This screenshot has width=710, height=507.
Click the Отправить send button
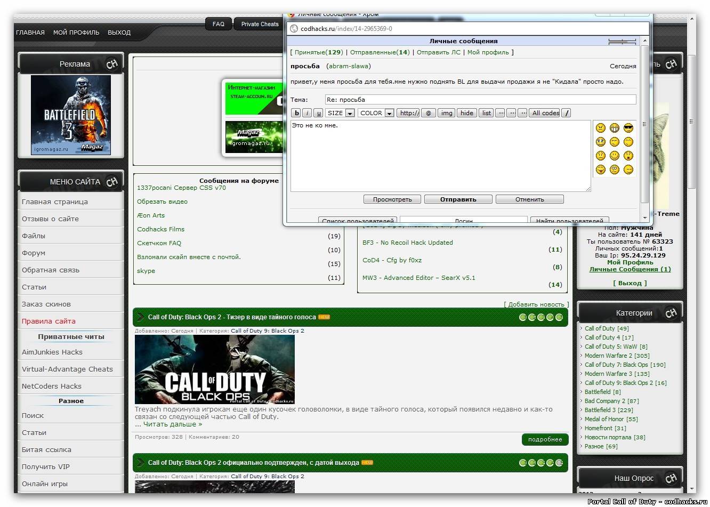point(458,199)
